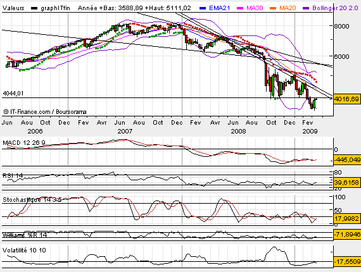Select the EMA21 legend label

219,8
